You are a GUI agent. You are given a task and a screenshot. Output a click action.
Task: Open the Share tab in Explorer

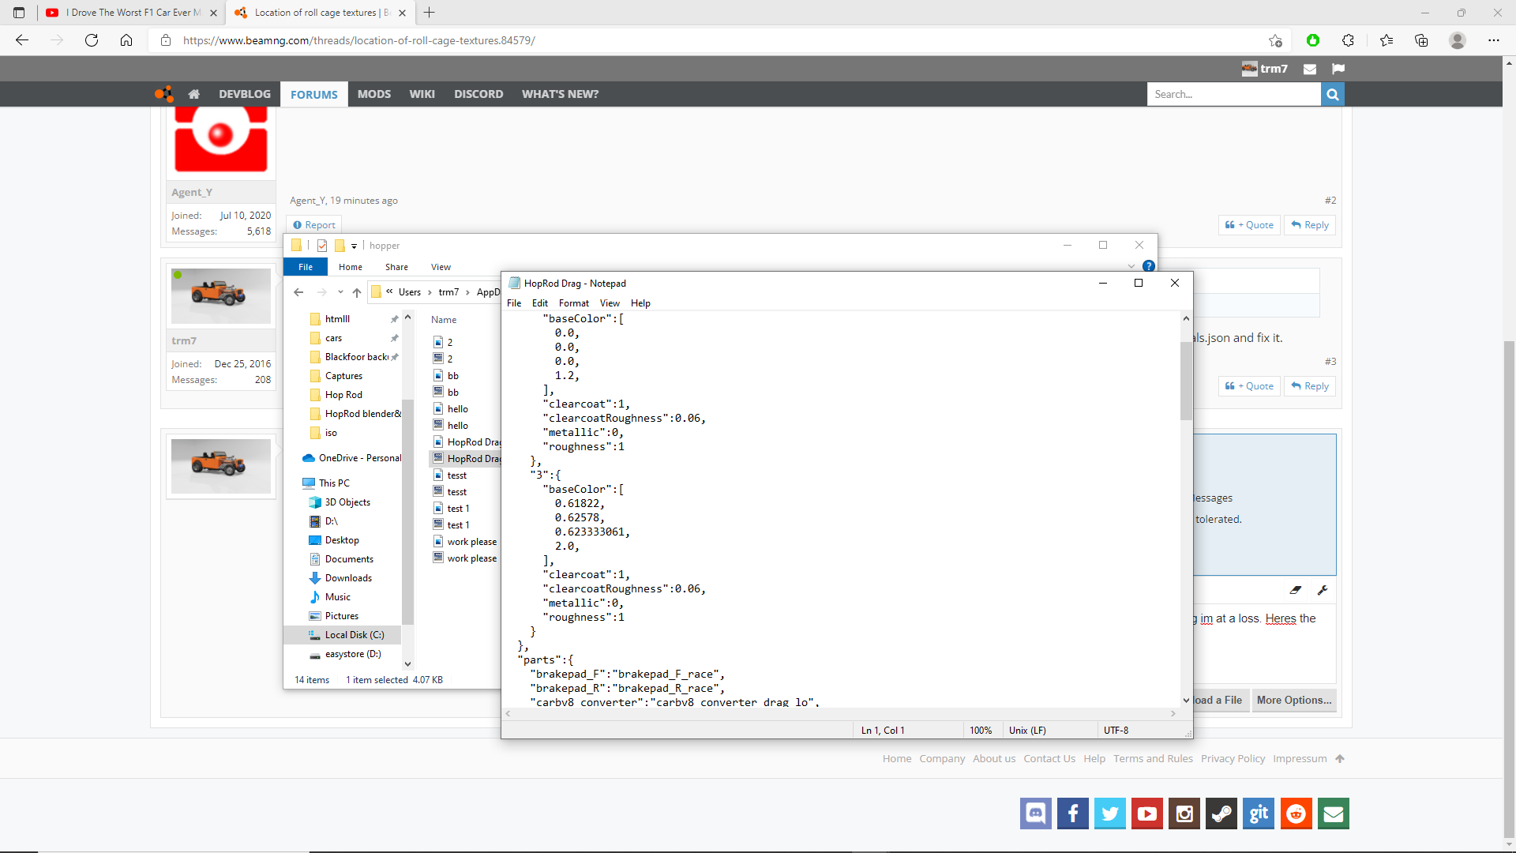(396, 267)
